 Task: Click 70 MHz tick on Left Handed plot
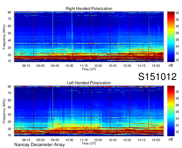coord(9,93)
